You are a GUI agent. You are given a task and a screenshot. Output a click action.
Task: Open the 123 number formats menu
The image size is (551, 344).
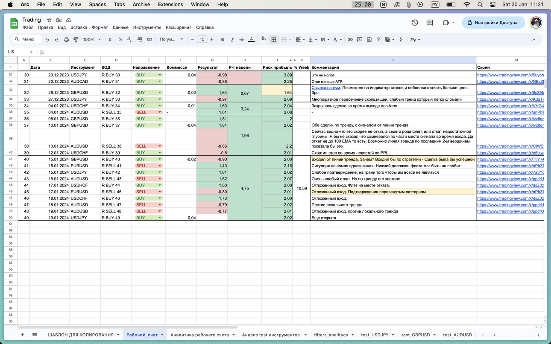(x=149, y=39)
